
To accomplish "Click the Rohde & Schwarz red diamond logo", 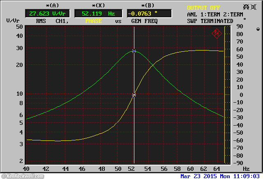I will (217, 34).
